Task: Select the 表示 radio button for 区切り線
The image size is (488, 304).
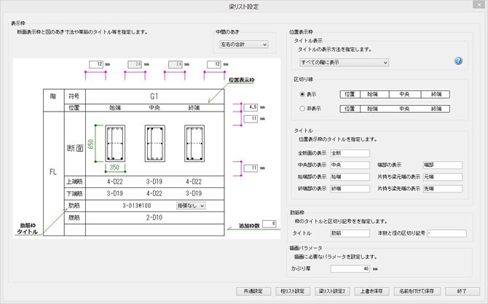Action: 302,94
